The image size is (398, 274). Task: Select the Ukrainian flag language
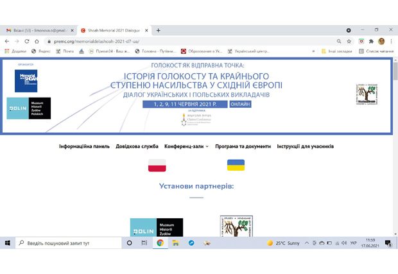tap(236, 166)
